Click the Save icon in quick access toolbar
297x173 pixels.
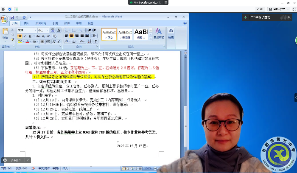point(12,17)
